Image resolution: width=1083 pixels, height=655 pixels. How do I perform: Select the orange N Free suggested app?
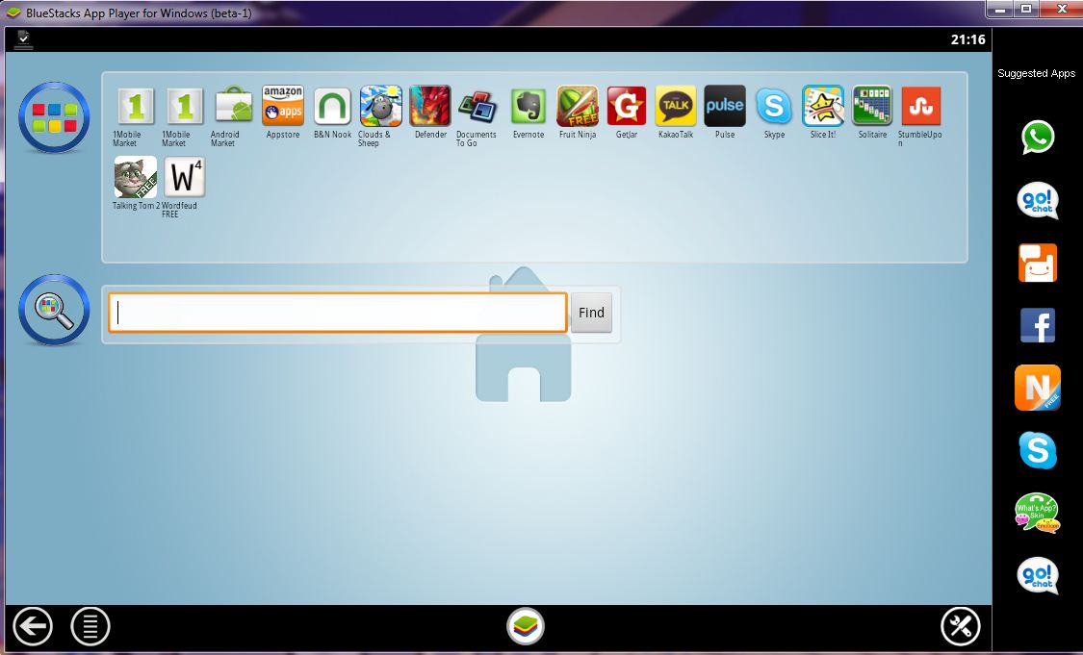(1038, 388)
